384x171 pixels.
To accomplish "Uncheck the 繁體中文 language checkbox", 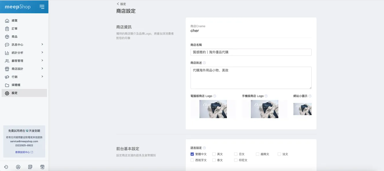I will coord(192,154).
